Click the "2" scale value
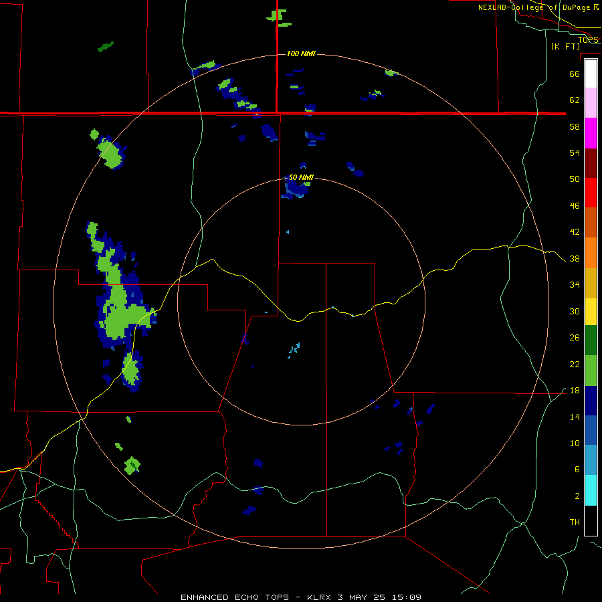 pyautogui.click(x=577, y=496)
